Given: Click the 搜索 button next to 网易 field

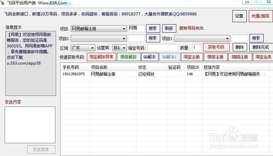Looking at the screenshot, I should tap(153, 29).
